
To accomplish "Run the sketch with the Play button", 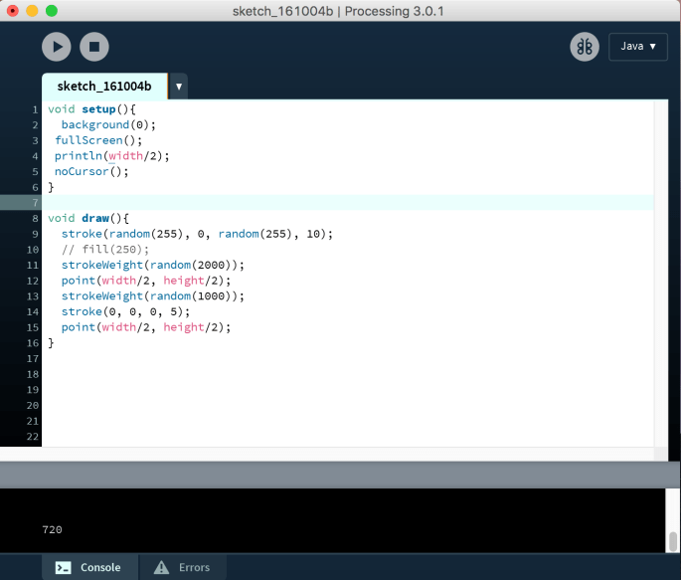I will point(57,47).
